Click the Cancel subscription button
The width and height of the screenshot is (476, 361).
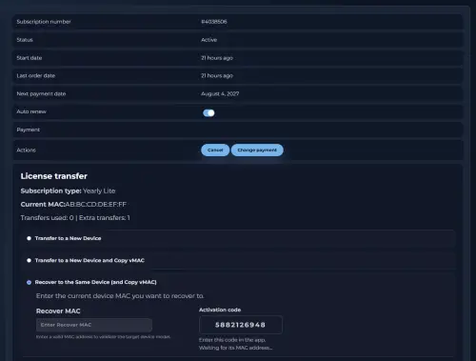(x=215, y=150)
